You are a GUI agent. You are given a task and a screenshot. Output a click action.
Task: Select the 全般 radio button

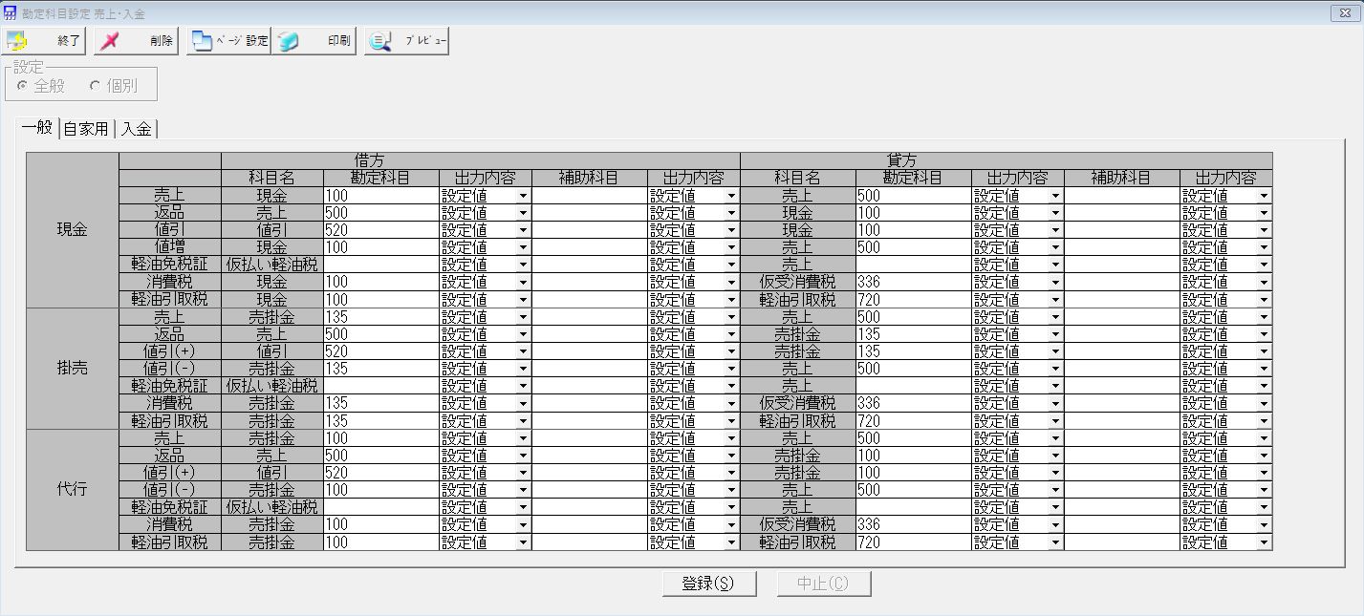pyautogui.click(x=22, y=86)
